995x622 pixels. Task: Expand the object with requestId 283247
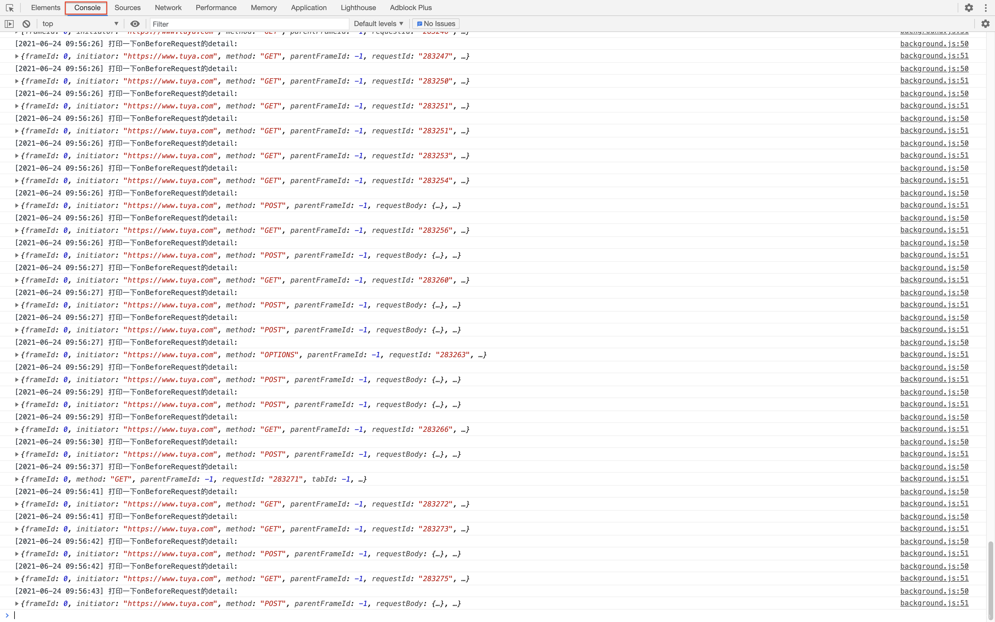[17, 56]
